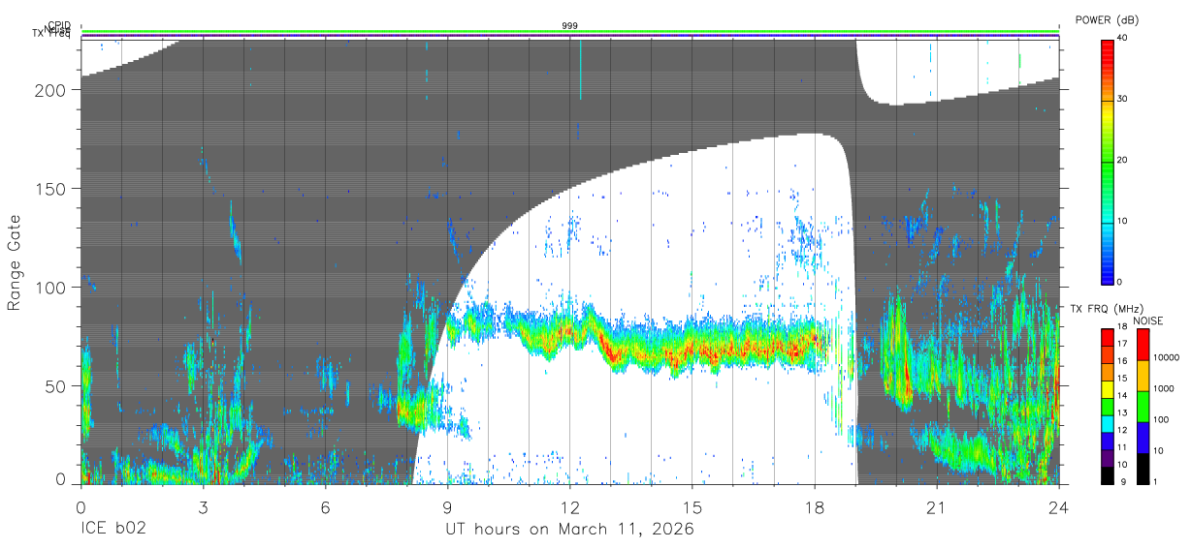The height and width of the screenshot is (549, 1191).
Task: Click the POWER (dB) legend title
Action: [x=1109, y=20]
